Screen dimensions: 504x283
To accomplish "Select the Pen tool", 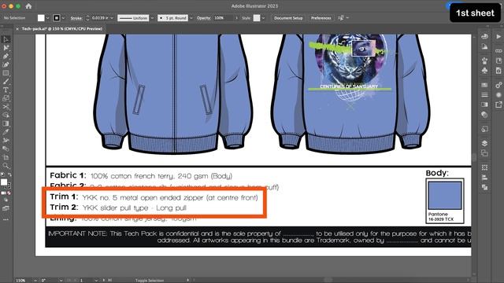I will click(x=6, y=56).
